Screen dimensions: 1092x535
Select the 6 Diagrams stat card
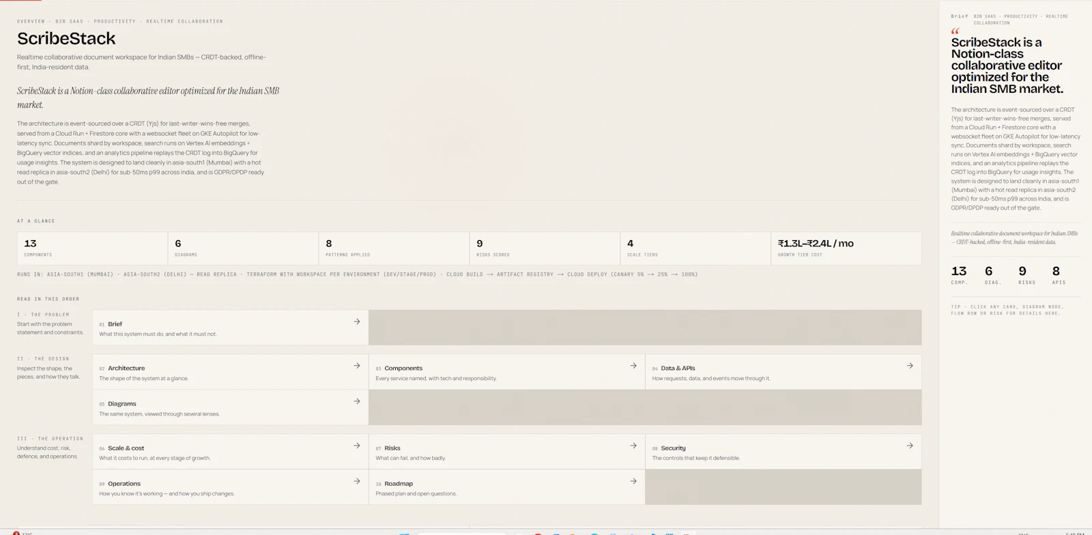pyautogui.click(x=243, y=248)
